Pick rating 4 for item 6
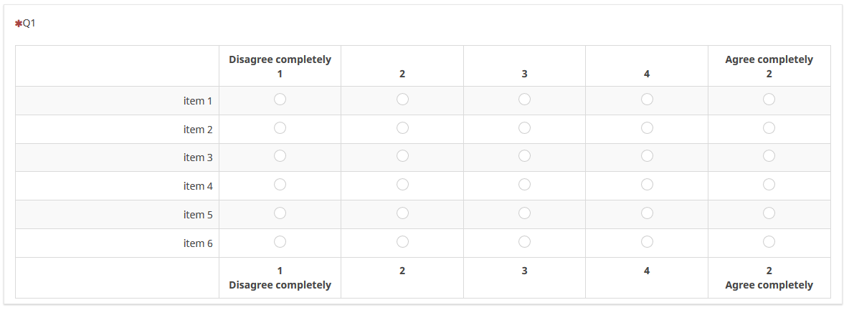Screen dimensions: 849x310 pos(647,242)
